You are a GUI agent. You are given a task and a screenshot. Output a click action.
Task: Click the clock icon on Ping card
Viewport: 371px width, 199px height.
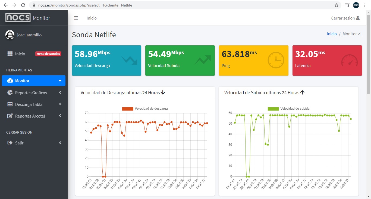tap(276, 60)
